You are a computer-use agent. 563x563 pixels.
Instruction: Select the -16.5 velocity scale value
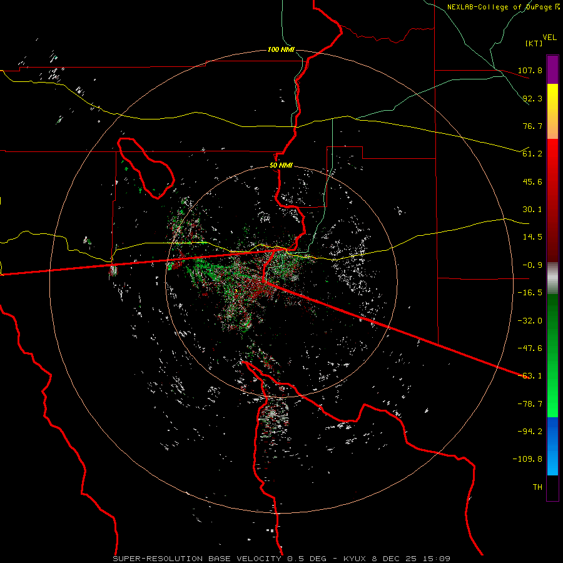tap(530, 293)
